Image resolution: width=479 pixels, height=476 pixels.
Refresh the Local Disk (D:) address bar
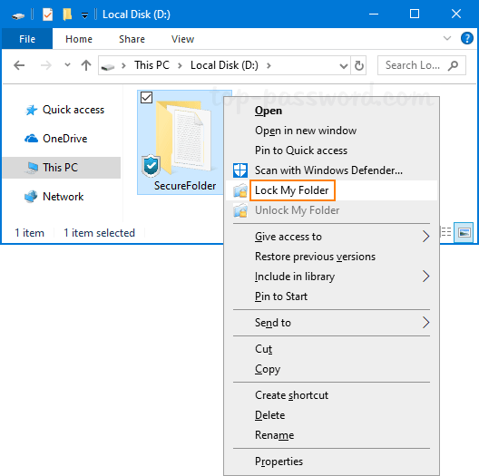[x=358, y=65]
